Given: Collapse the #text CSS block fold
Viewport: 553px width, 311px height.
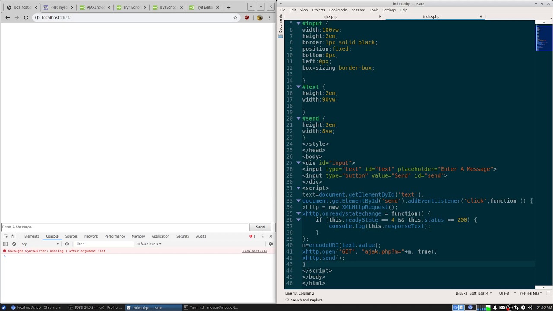Looking at the screenshot, I should click(298, 87).
